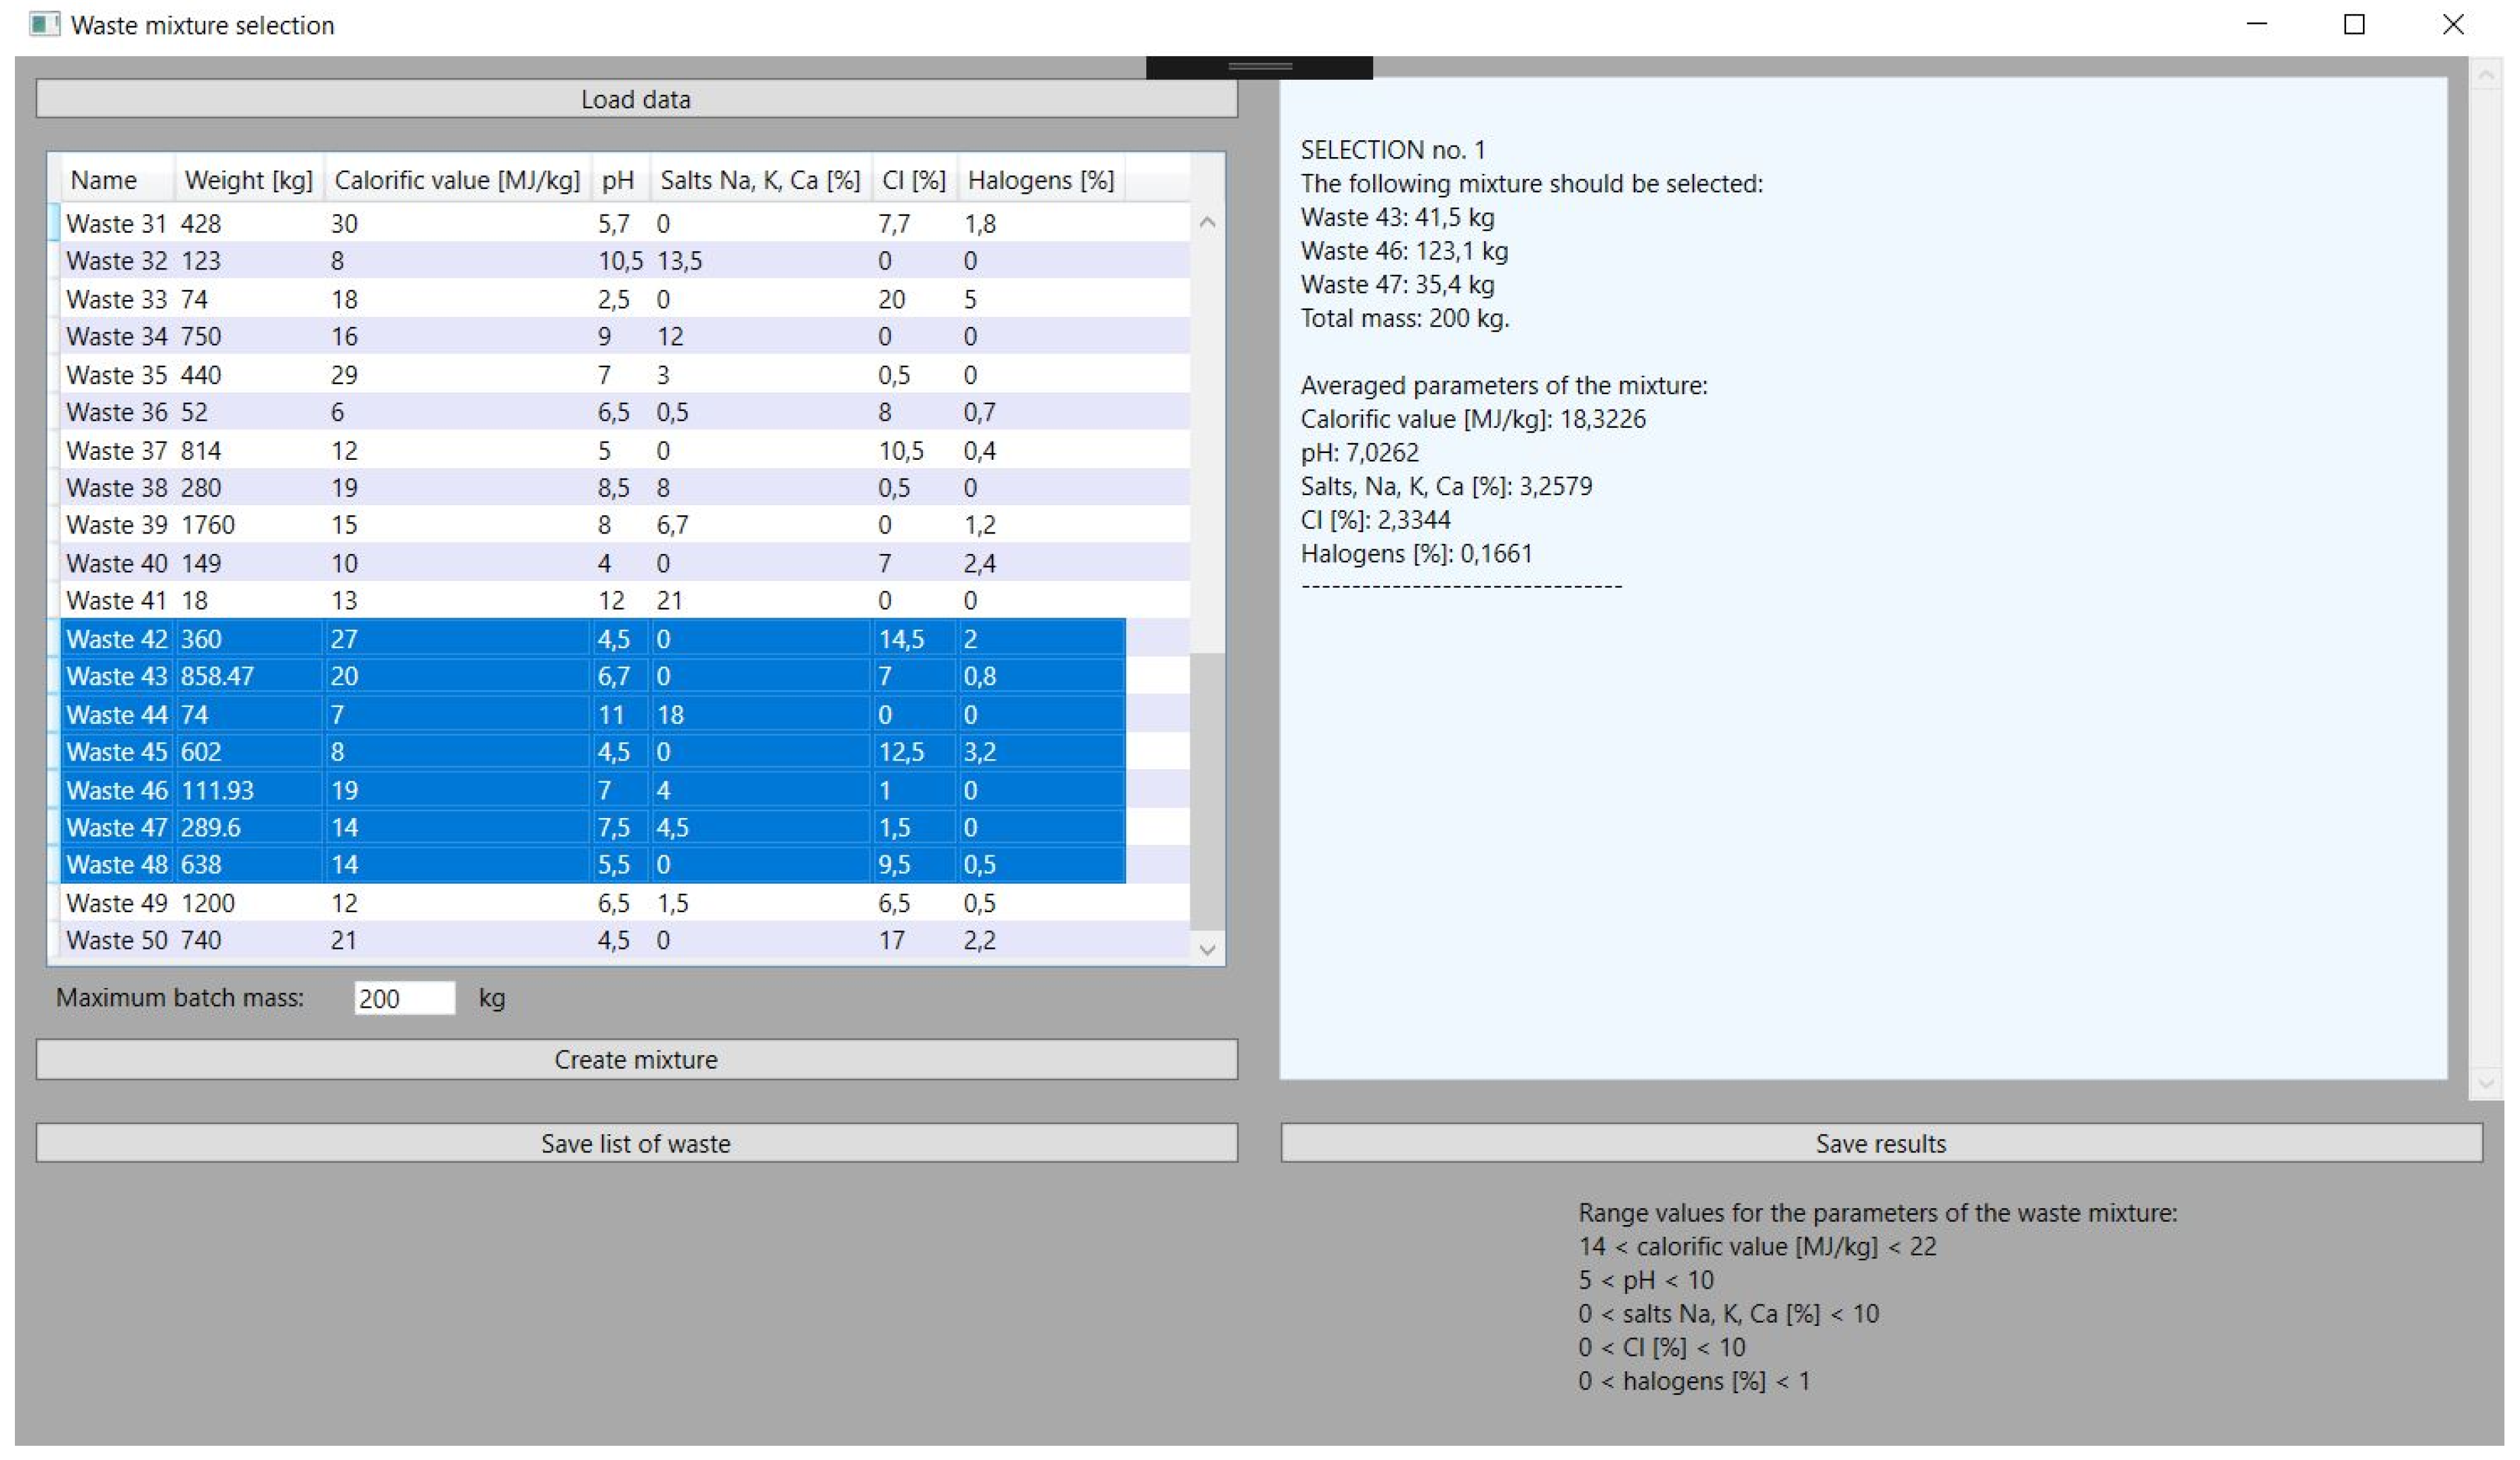The width and height of the screenshot is (2520, 1460).
Task: Click the app icon in title bar
Action: coord(44,24)
